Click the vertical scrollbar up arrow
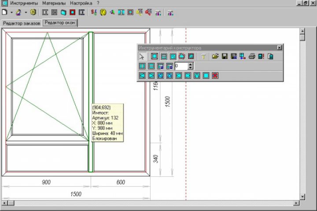The image size is (317, 211). coord(302,31)
